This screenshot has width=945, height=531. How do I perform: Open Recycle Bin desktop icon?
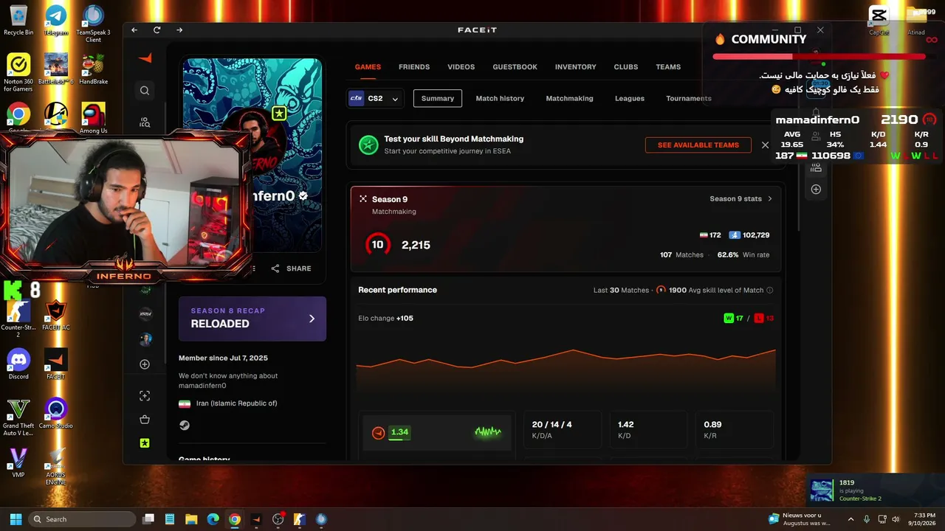tap(18, 20)
